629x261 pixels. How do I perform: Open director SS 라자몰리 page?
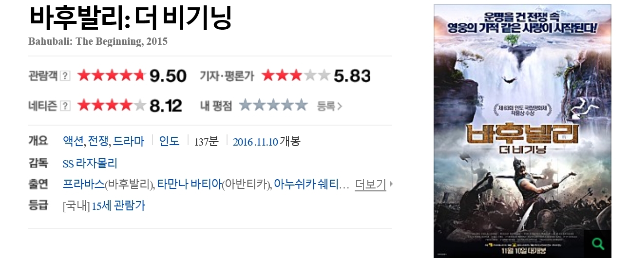[x=90, y=163]
